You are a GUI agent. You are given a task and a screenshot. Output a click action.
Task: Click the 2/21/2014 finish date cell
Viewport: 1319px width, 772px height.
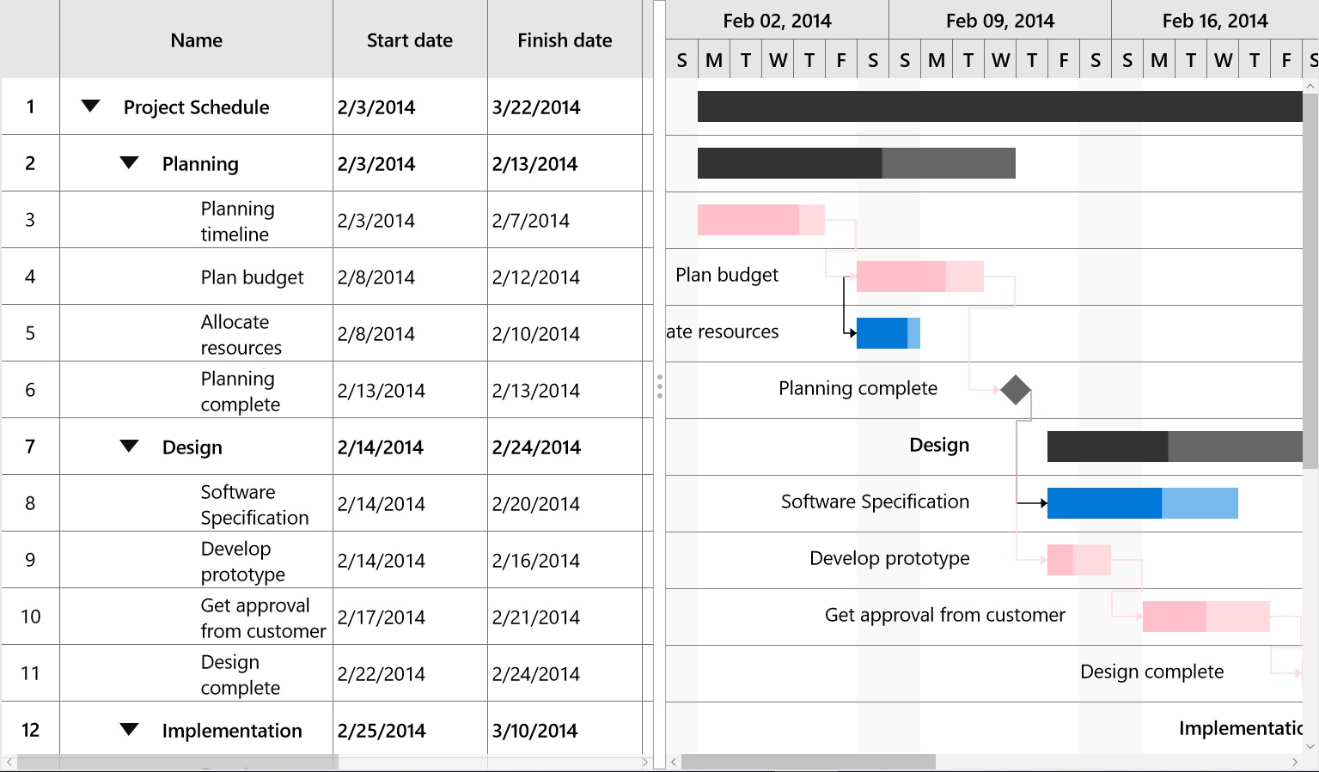coord(565,617)
